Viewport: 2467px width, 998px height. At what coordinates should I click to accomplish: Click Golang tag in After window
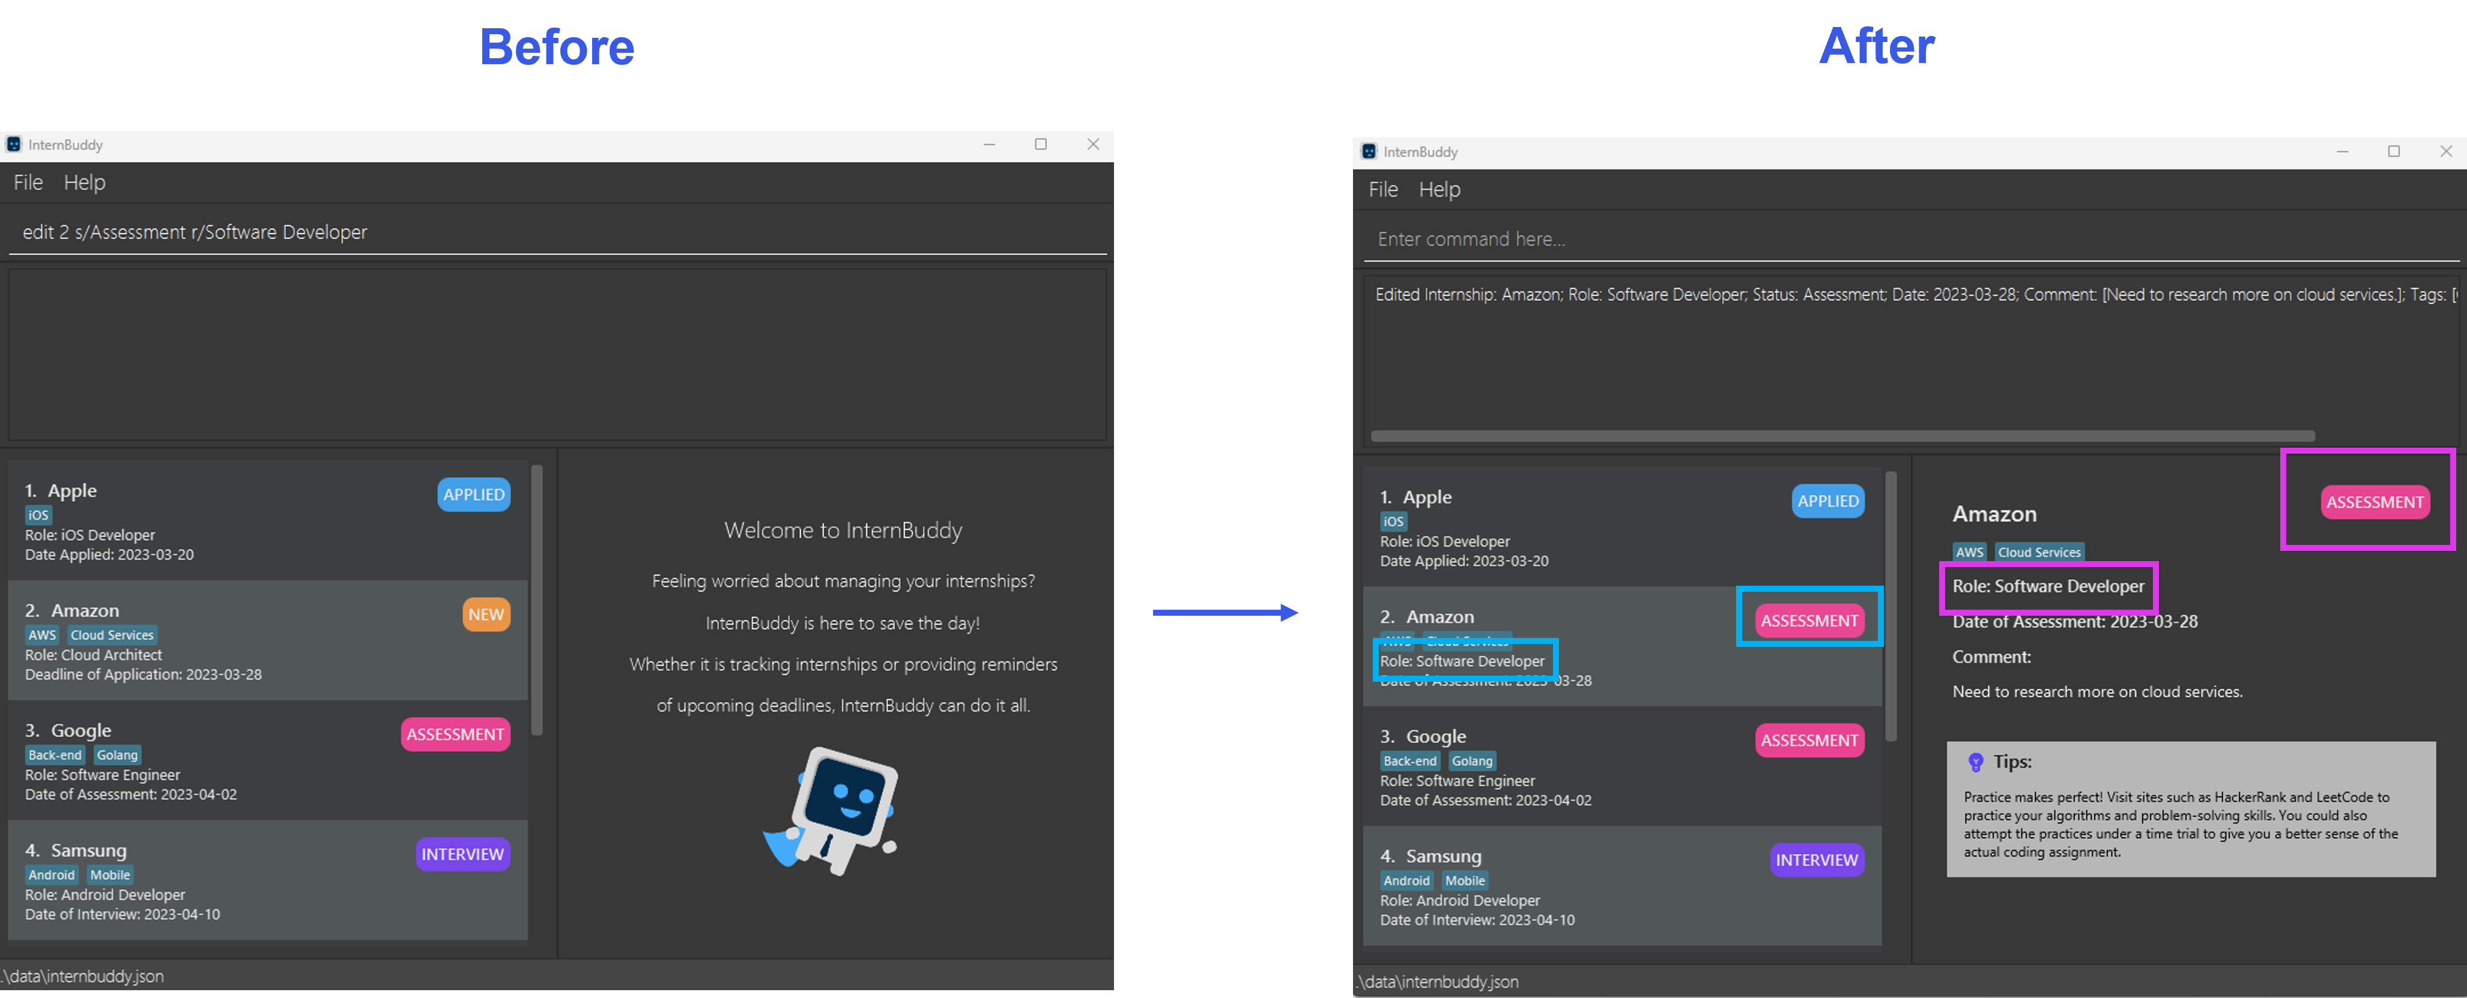point(1472,761)
